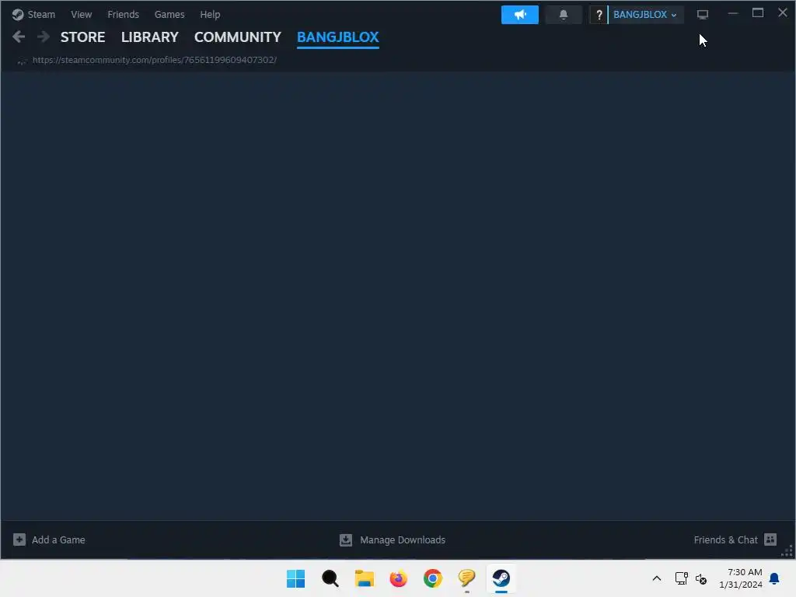This screenshot has width=796, height=597.
Task: Open the notifications bell
Action: [x=564, y=15]
